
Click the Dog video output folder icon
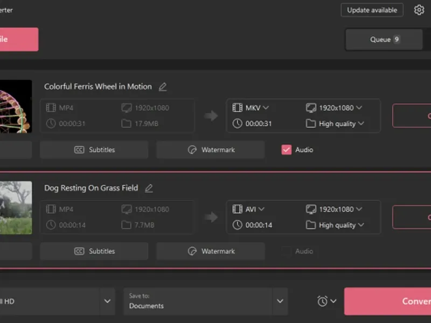point(311,225)
